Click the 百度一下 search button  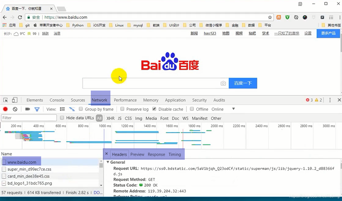coord(243,83)
